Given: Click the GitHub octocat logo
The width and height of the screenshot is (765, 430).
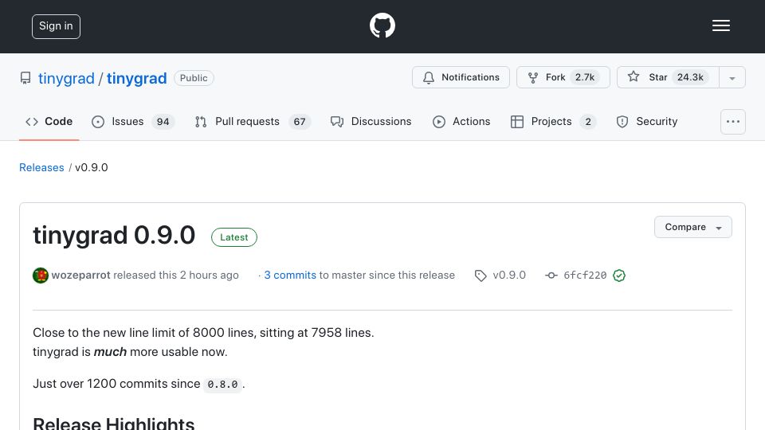Looking at the screenshot, I should (x=382, y=25).
